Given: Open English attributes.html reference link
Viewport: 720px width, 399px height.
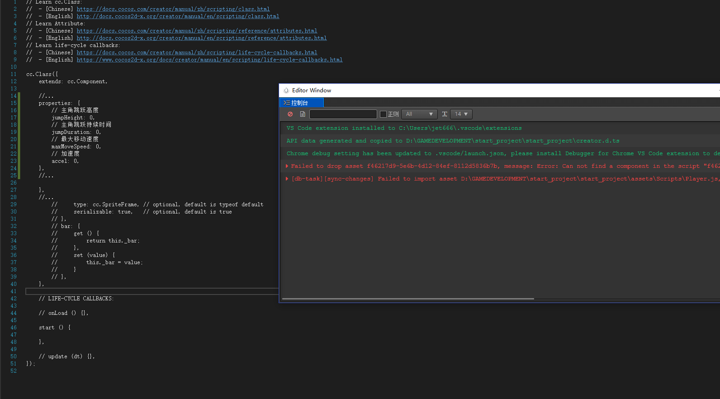Looking at the screenshot, I should (201, 38).
